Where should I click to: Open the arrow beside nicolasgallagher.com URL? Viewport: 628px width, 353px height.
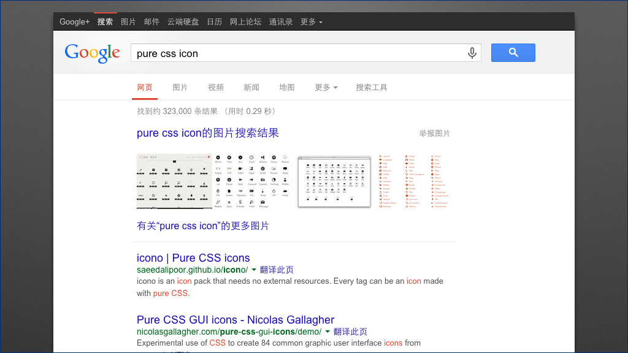pyautogui.click(x=327, y=332)
